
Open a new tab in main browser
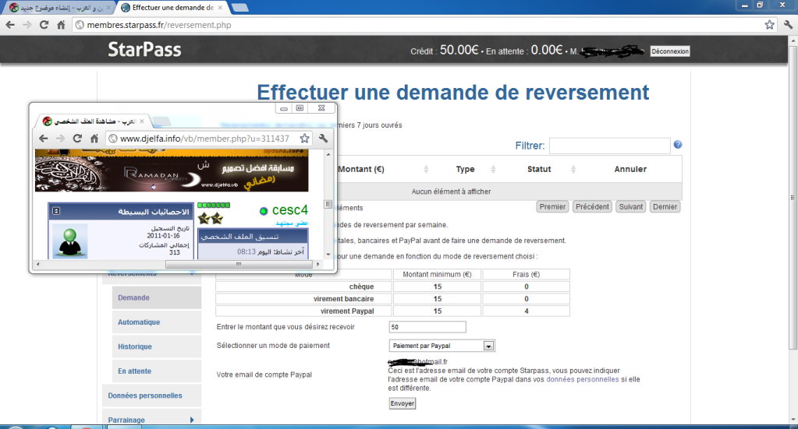239,8
